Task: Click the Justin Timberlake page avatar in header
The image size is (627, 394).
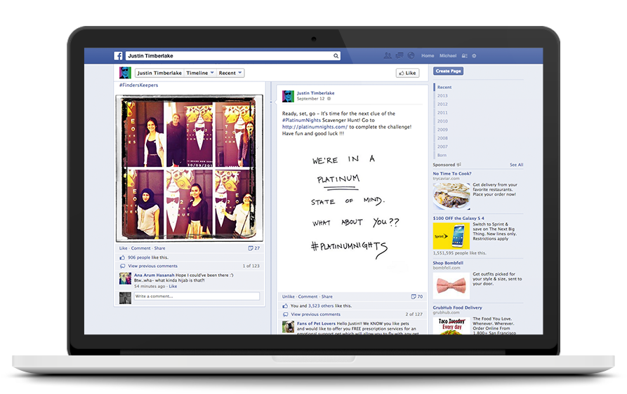Action: point(125,73)
